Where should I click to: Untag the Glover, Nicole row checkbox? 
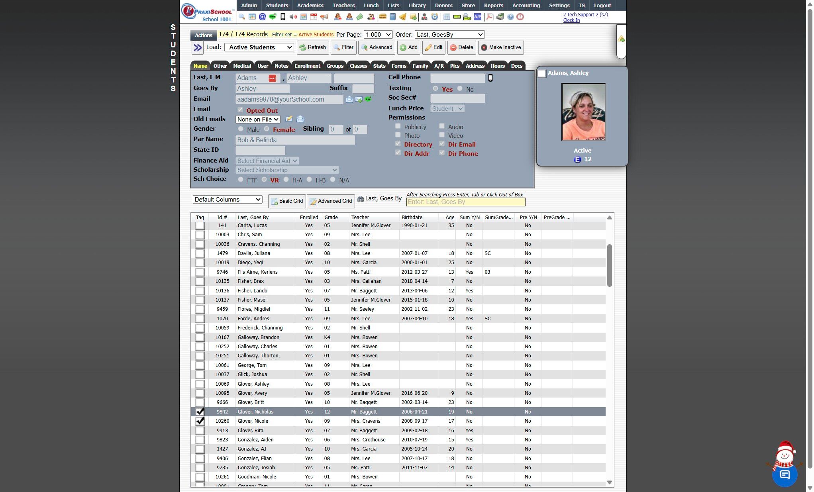coord(200,421)
